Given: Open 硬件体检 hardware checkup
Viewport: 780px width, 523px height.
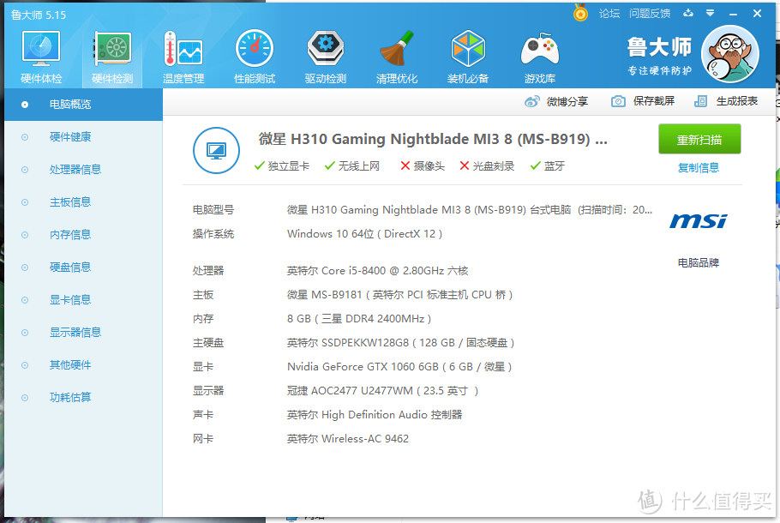Looking at the screenshot, I should 41,57.
